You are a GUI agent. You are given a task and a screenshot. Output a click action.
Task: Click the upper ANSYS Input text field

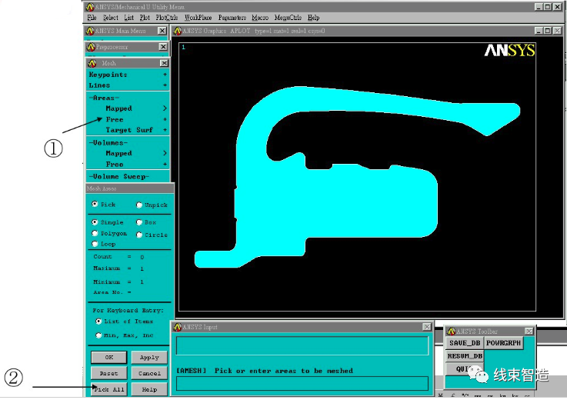click(302, 345)
